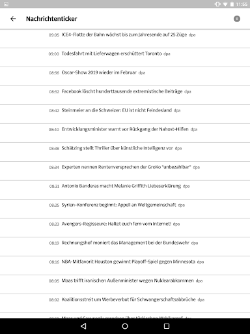Open the Antonio Banderas Melanie Griffith story
Screen dimensions: 250x334
(125, 190)
